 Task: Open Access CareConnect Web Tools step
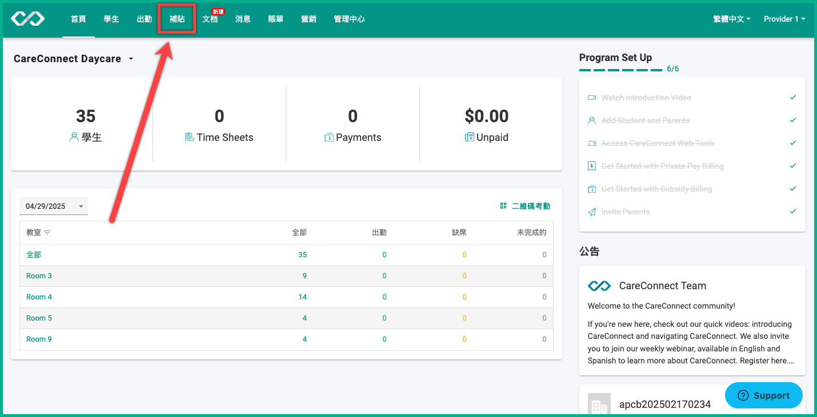[658, 143]
